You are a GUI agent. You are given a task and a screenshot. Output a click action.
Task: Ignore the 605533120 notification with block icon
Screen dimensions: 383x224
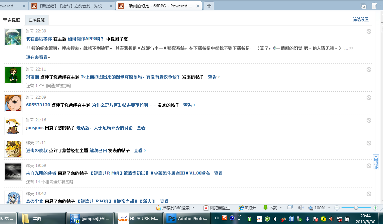(369, 98)
